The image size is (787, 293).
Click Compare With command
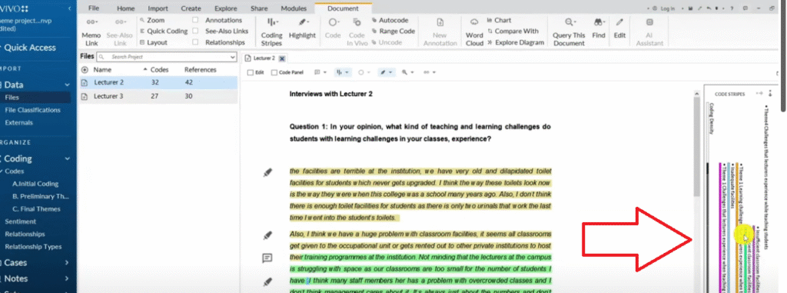(513, 32)
